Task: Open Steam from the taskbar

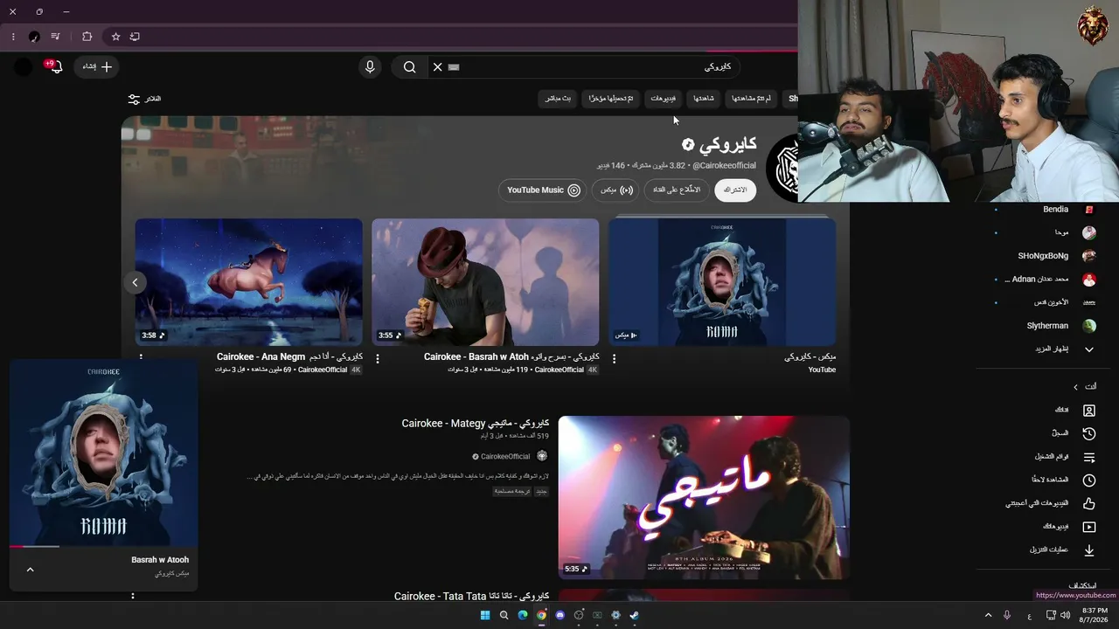Action: pos(635,615)
